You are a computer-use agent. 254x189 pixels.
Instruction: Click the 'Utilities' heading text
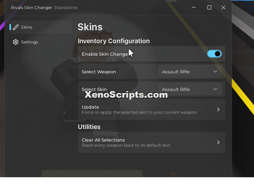coord(89,127)
